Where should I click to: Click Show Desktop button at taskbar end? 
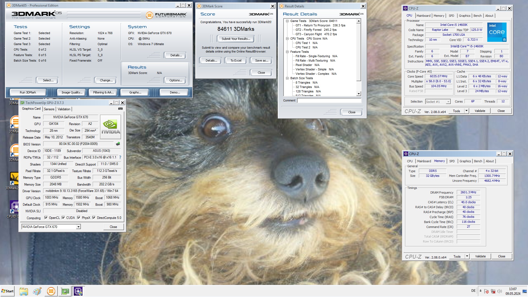click(525, 291)
